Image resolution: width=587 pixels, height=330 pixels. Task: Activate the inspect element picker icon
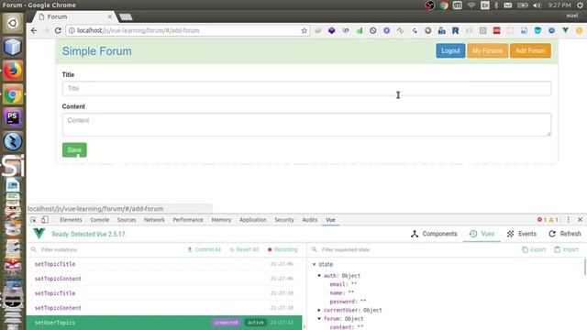coord(34,220)
